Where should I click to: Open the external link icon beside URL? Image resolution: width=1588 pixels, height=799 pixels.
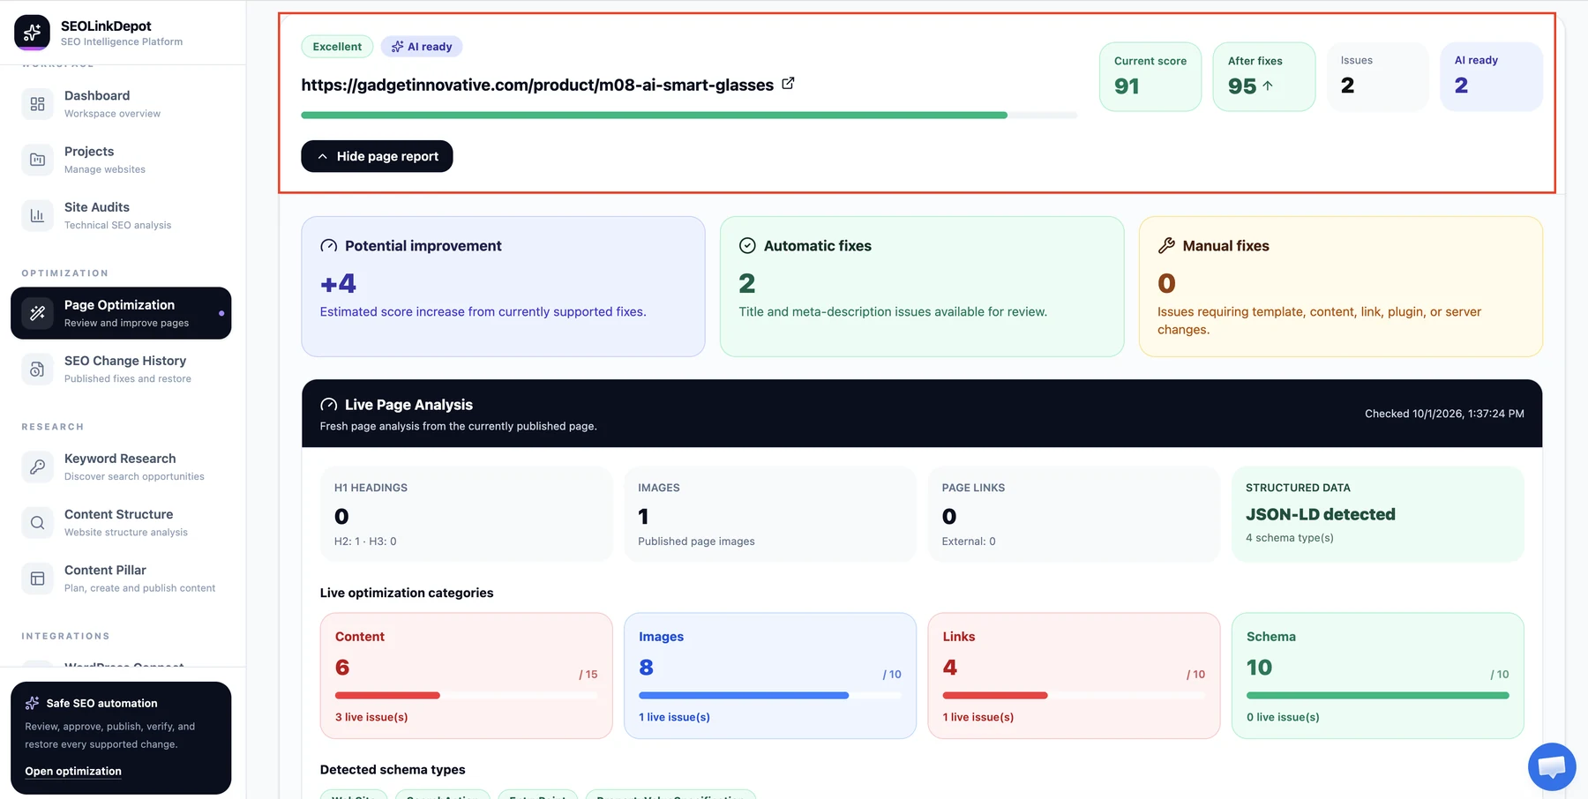pos(788,84)
